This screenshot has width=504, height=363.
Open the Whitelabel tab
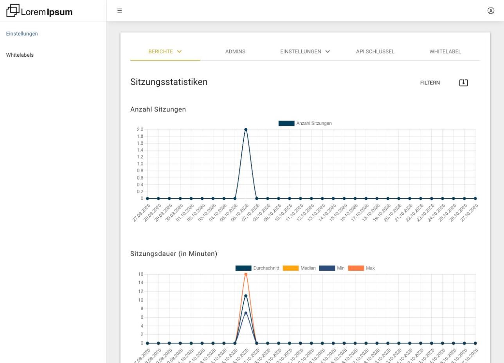pyautogui.click(x=445, y=52)
